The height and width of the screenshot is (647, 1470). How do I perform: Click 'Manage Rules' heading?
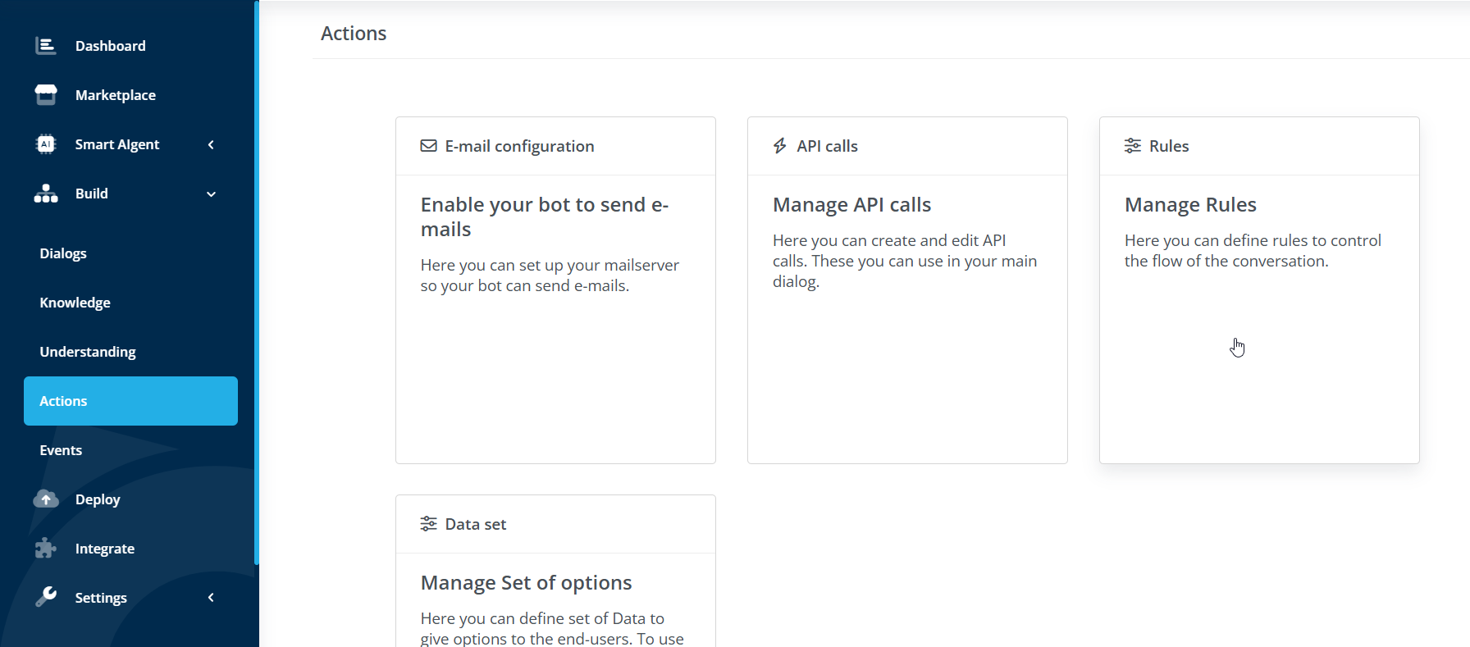1190,204
